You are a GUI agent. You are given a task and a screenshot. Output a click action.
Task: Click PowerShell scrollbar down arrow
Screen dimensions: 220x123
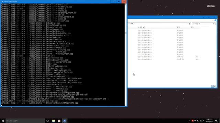click(125, 105)
